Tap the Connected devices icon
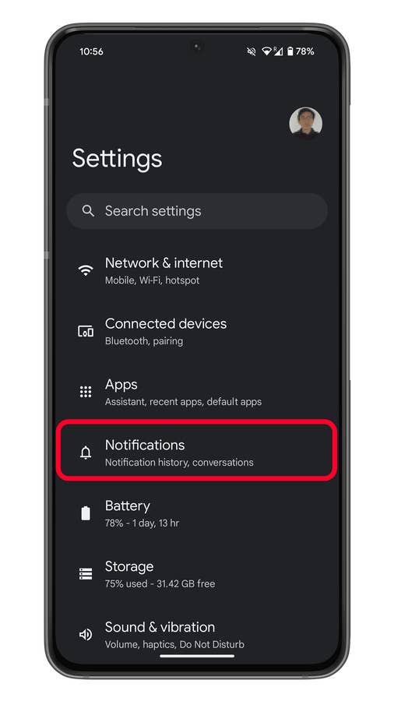The height and width of the screenshot is (701, 394). [86, 331]
